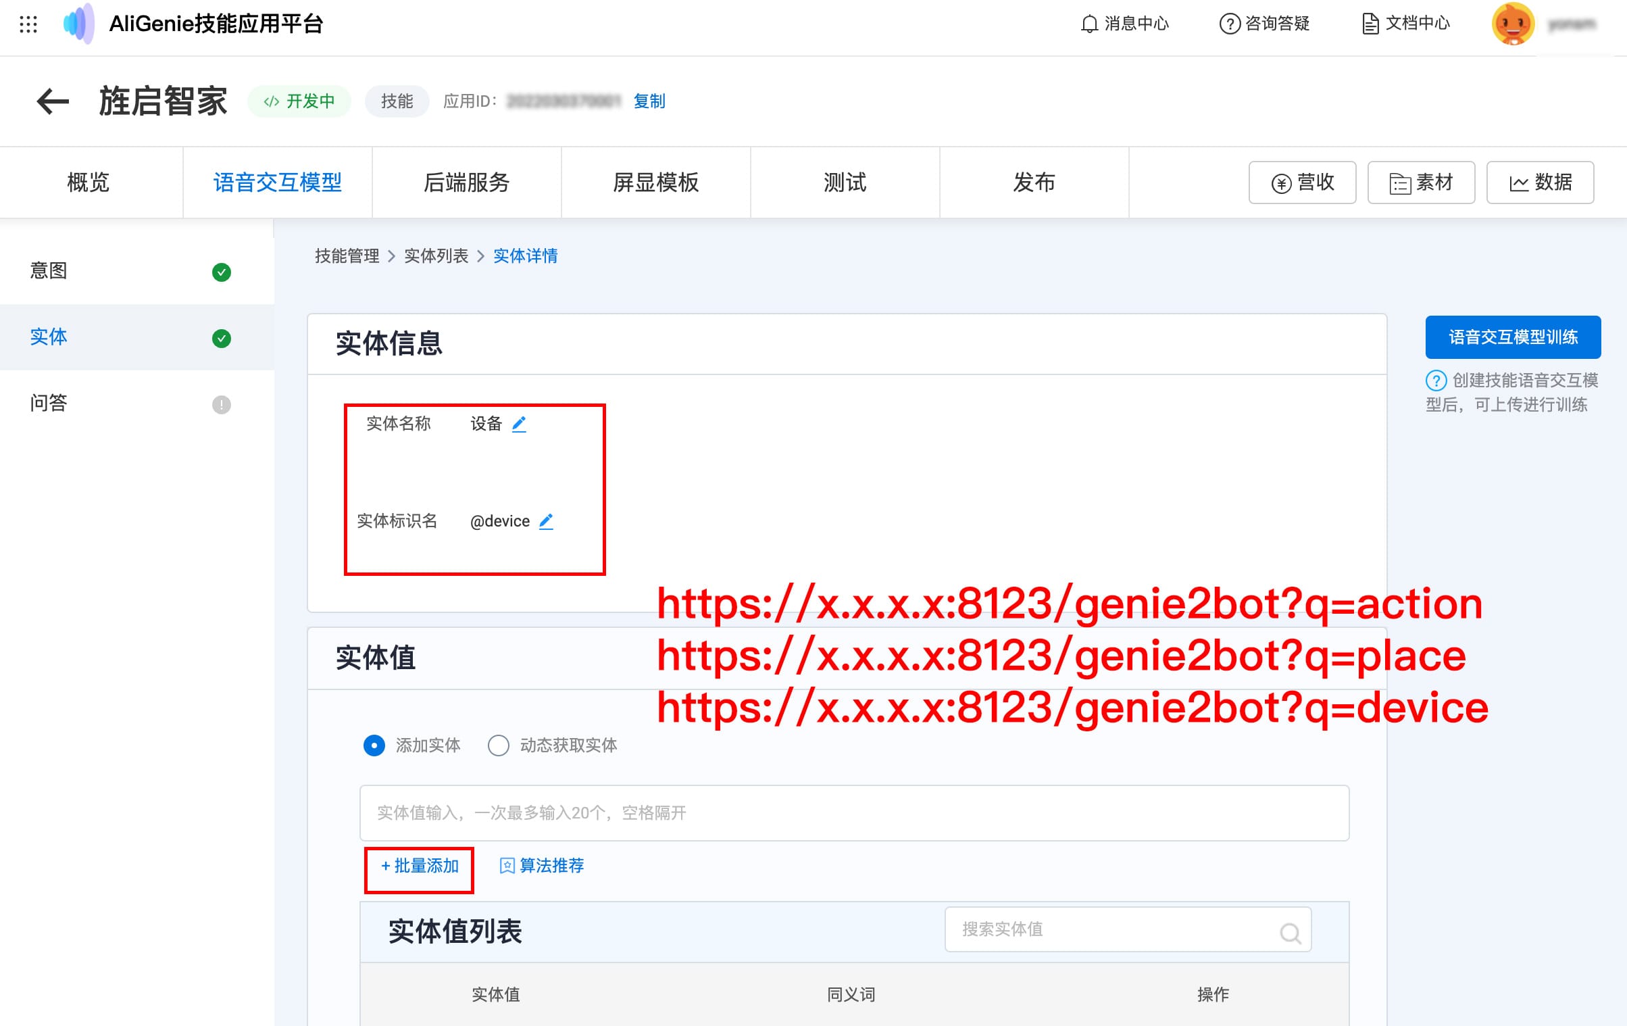Click the 算法推荐 recommendation link
The image size is (1627, 1026).
click(542, 866)
